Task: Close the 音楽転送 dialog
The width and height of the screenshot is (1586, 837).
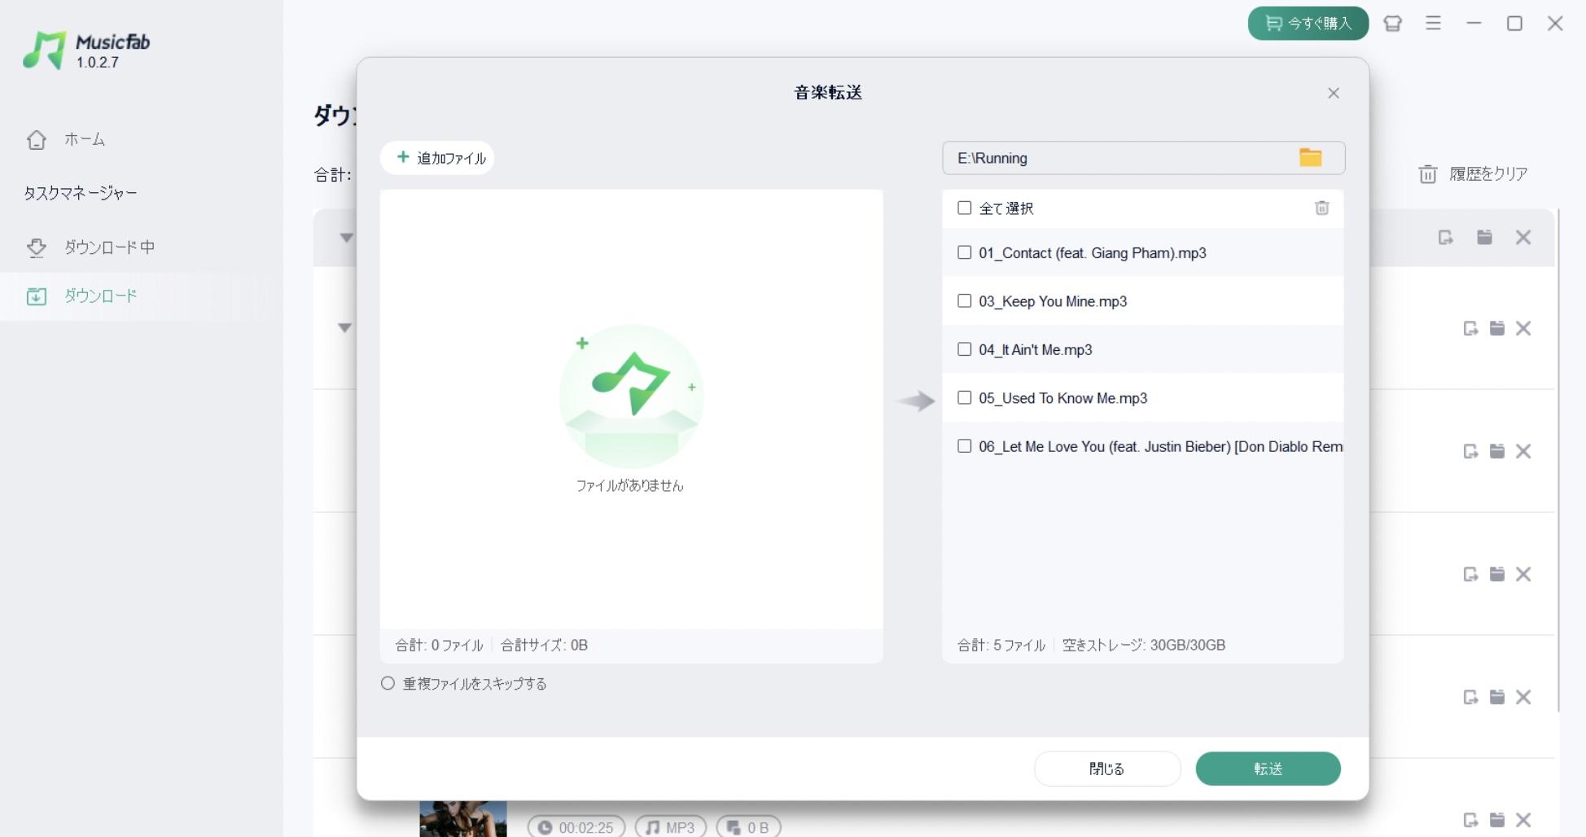Action: coord(1334,93)
